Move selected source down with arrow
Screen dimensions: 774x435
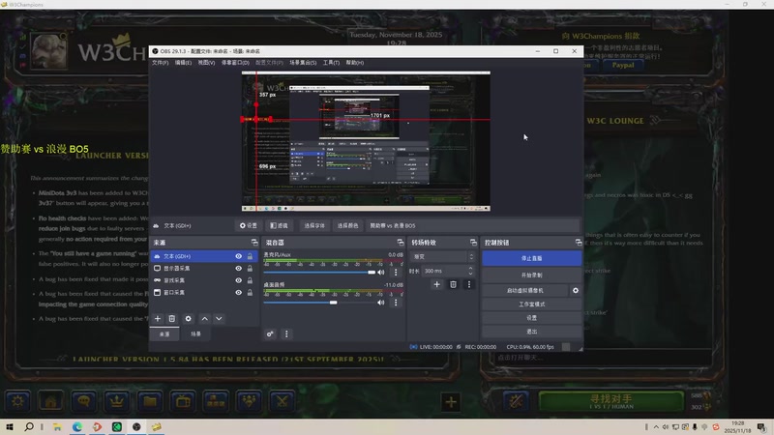coord(219,319)
